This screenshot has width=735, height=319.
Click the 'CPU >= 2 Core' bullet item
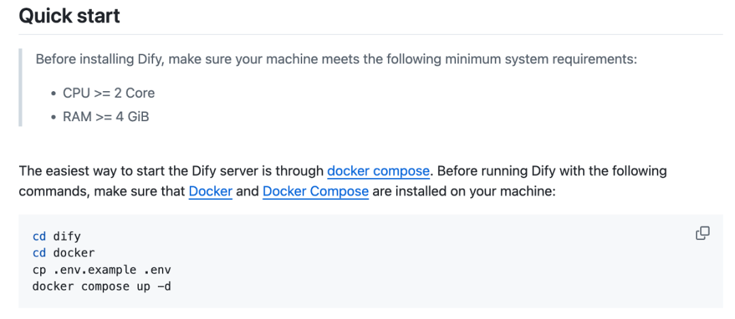click(x=109, y=93)
